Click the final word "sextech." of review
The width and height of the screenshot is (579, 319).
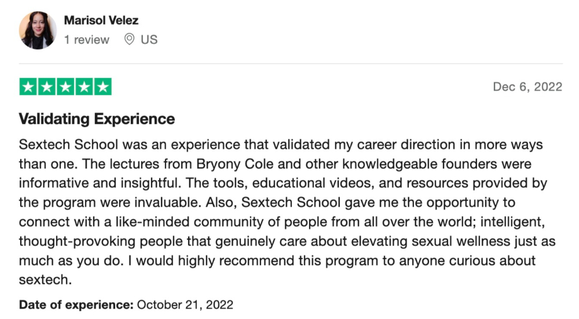pos(45,280)
